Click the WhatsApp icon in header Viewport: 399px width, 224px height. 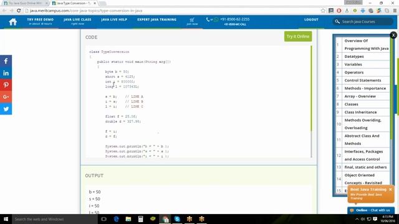pos(216,19)
